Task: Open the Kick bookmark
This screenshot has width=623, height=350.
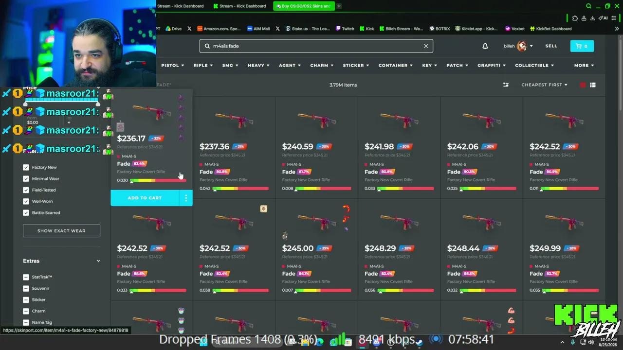Action: 366,29
